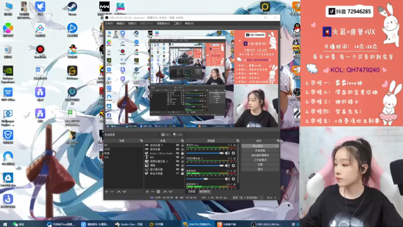
Task: Mute the video capture device 2 audio
Action: pyautogui.click(x=227, y=166)
